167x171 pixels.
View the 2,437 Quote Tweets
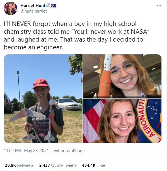pyautogui.click(x=58, y=165)
